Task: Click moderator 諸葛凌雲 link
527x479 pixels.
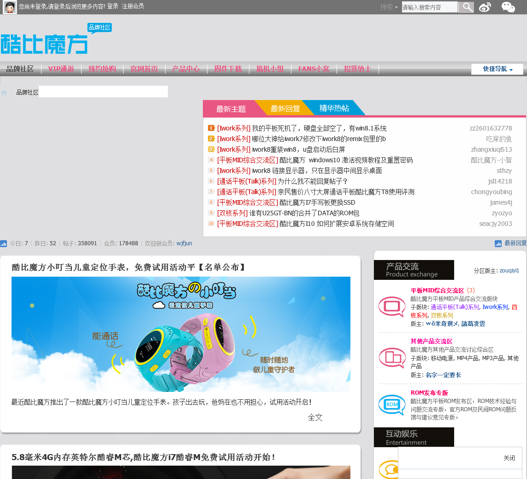Action: (x=473, y=324)
